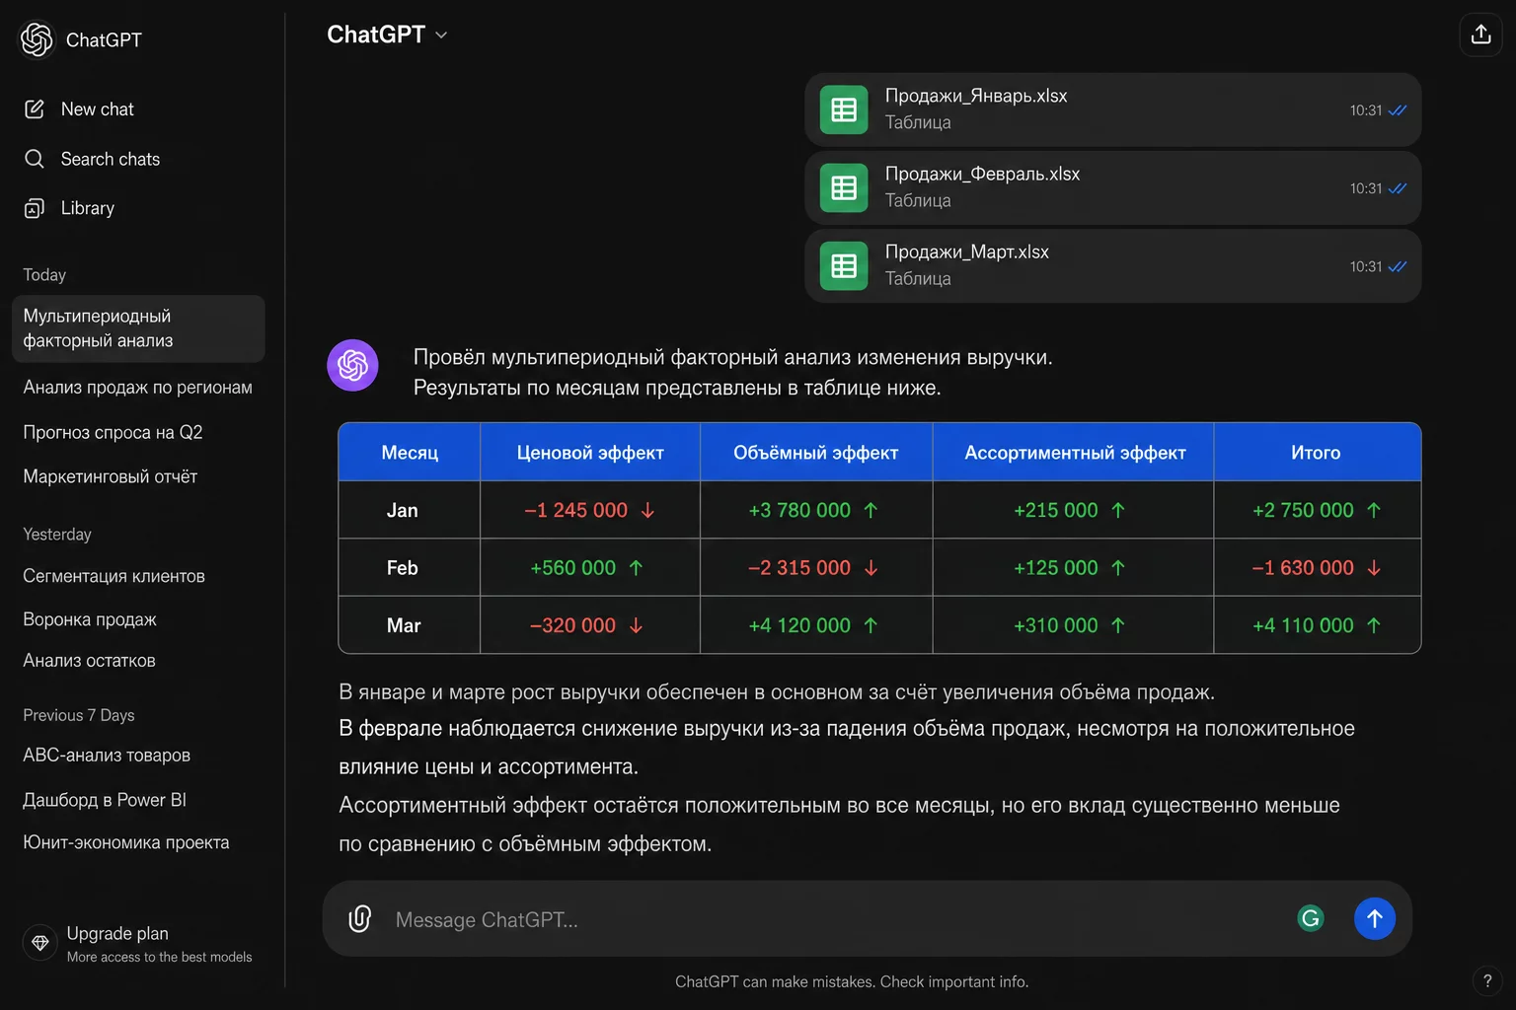Image resolution: width=1516 pixels, height=1010 pixels.
Task: Click the Ассортиментный эффект column header
Action: 1074,453
